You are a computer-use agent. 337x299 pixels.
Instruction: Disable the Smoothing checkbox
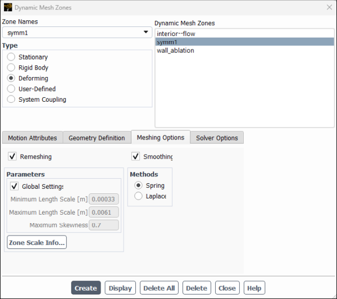tap(135, 157)
